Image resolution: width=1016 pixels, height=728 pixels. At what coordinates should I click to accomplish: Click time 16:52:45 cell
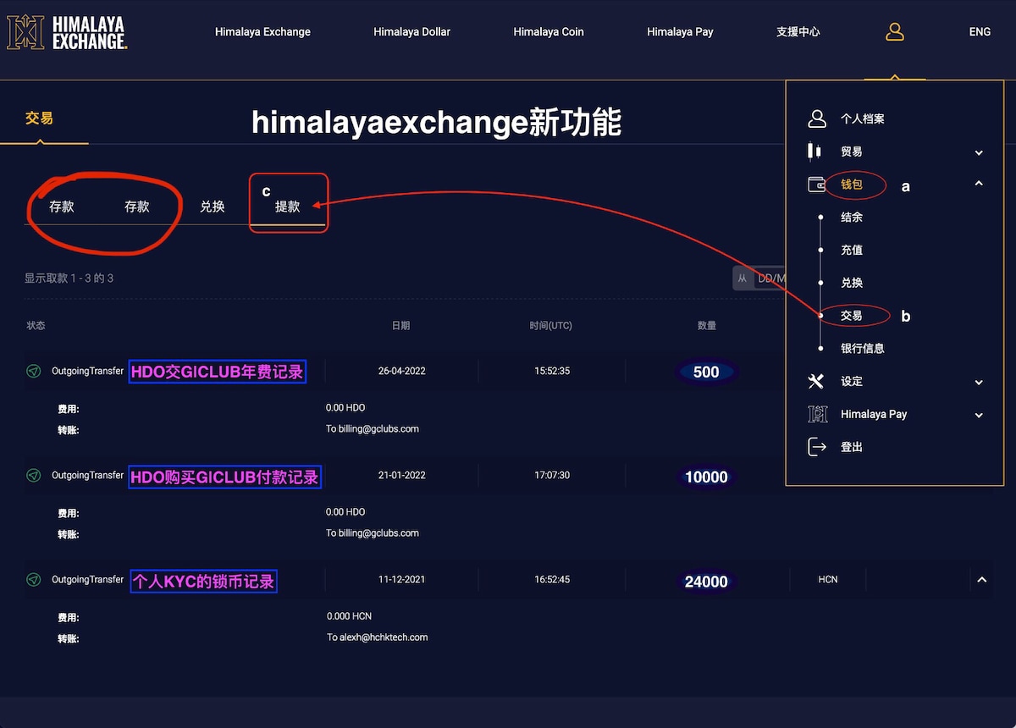coord(551,580)
